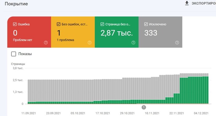Screen dimensions: 216x116
Task: Click the Экспортировать button label
Action: coord(204,3)
